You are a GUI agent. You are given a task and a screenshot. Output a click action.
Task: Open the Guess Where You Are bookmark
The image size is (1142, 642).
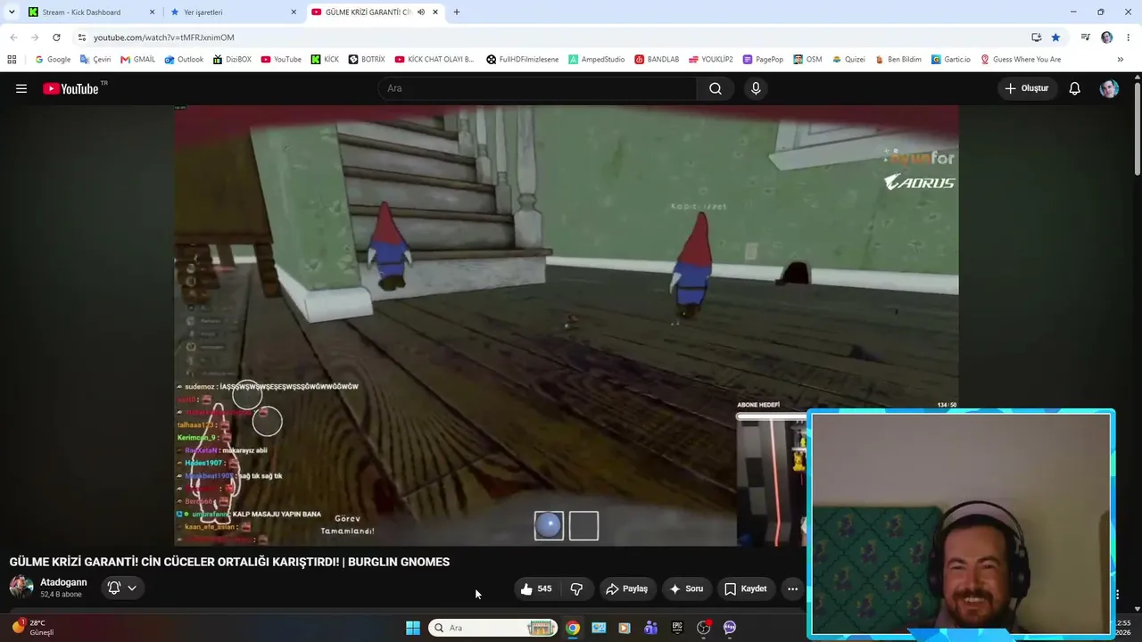[x=1021, y=60]
